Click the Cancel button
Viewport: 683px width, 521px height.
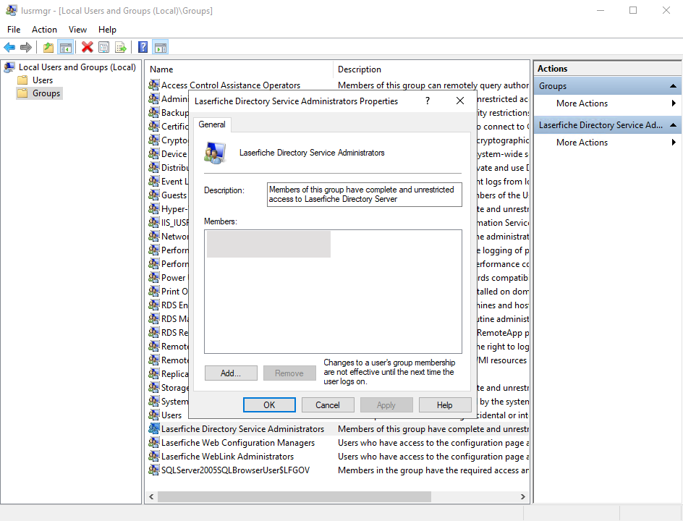(x=328, y=405)
